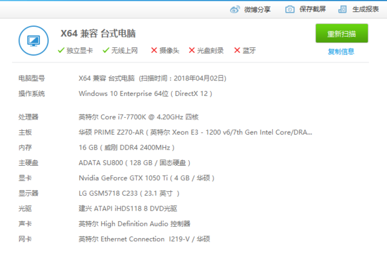Open 微博分享 to share on Weibo
This screenshot has width=387, height=273.
pos(257,9)
